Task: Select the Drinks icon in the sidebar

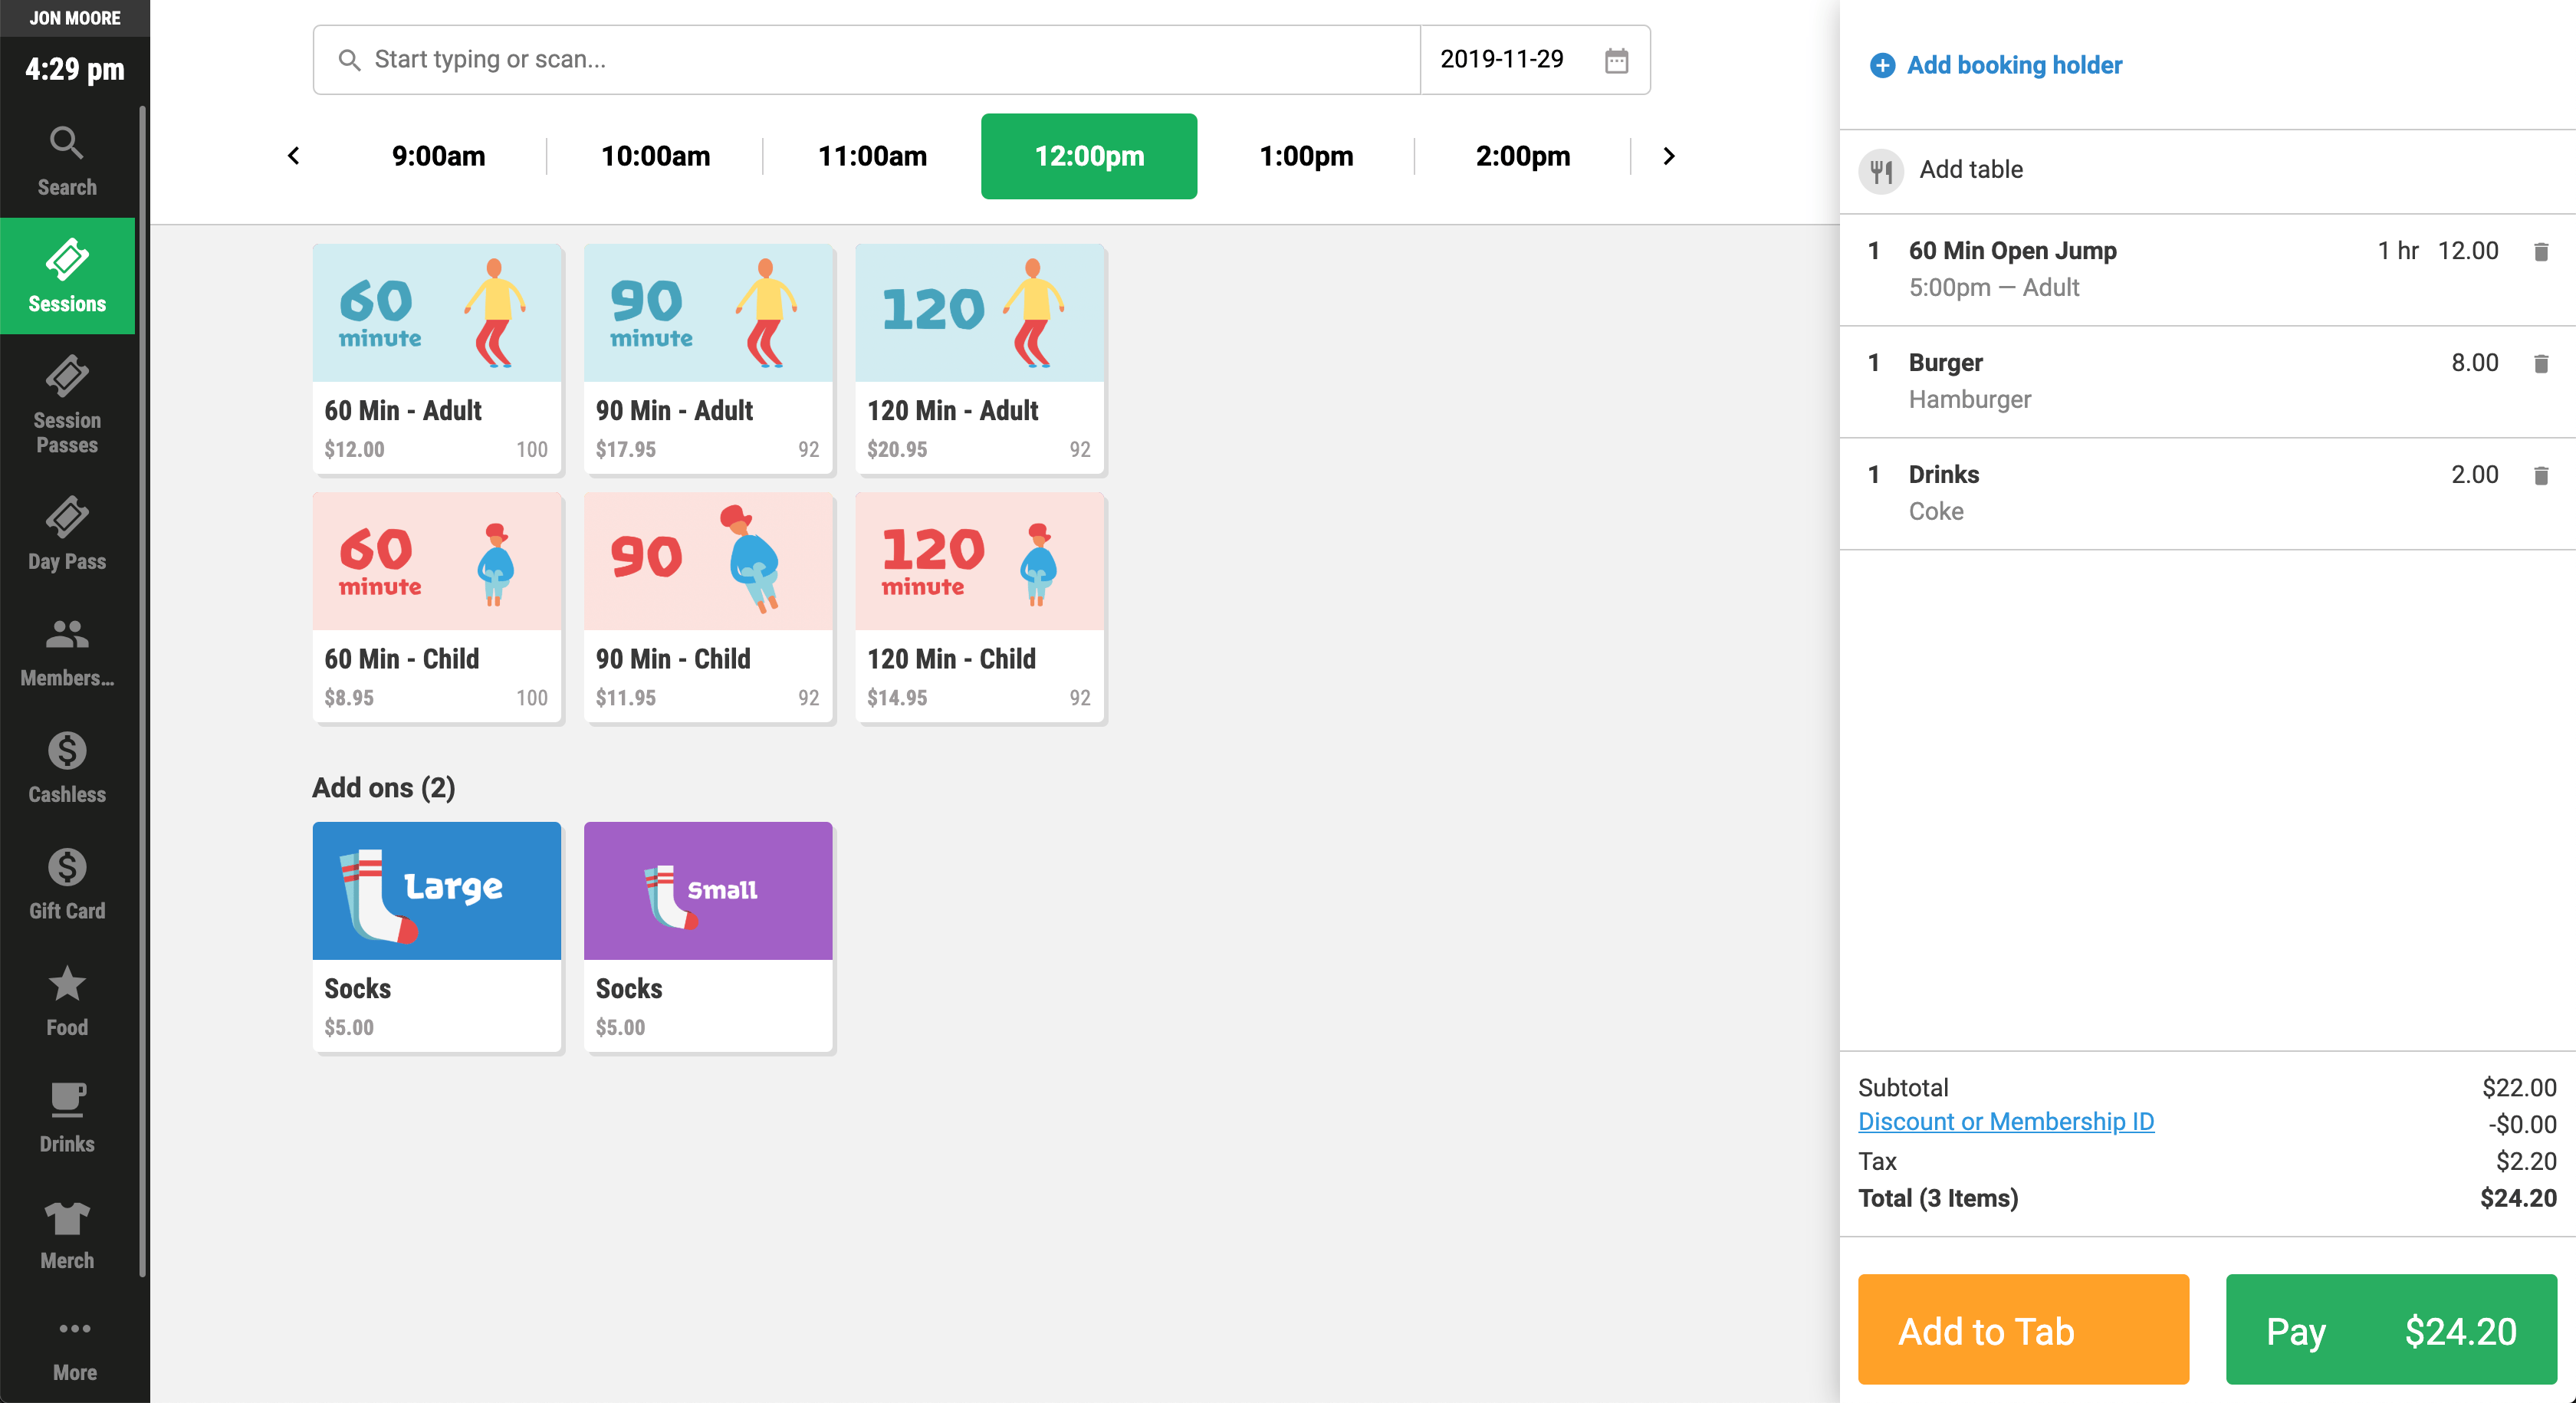Action: coord(66,1110)
